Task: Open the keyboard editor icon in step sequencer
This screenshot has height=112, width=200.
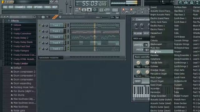Action: [x=117, y=17]
